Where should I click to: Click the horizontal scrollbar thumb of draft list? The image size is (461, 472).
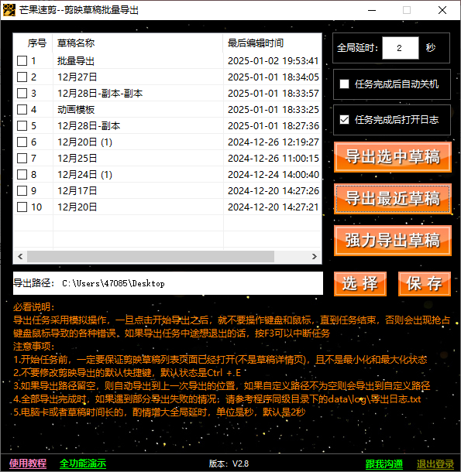(x=150, y=256)
